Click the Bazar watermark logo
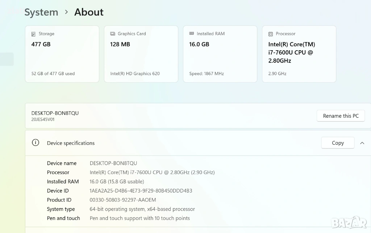This screenshot has height=233, width=371. pos(349,223)
